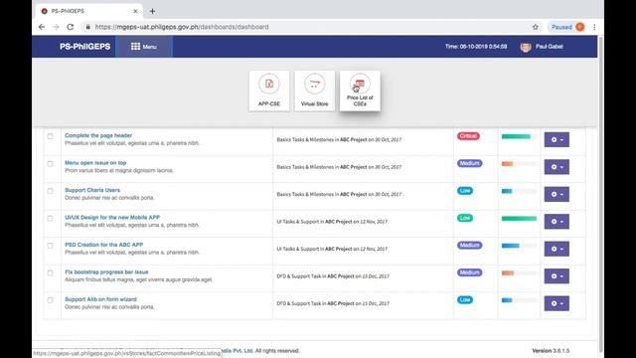Open Chrome three-dot menu
Screen dimensions: 636x358
[x=594, y=27]
